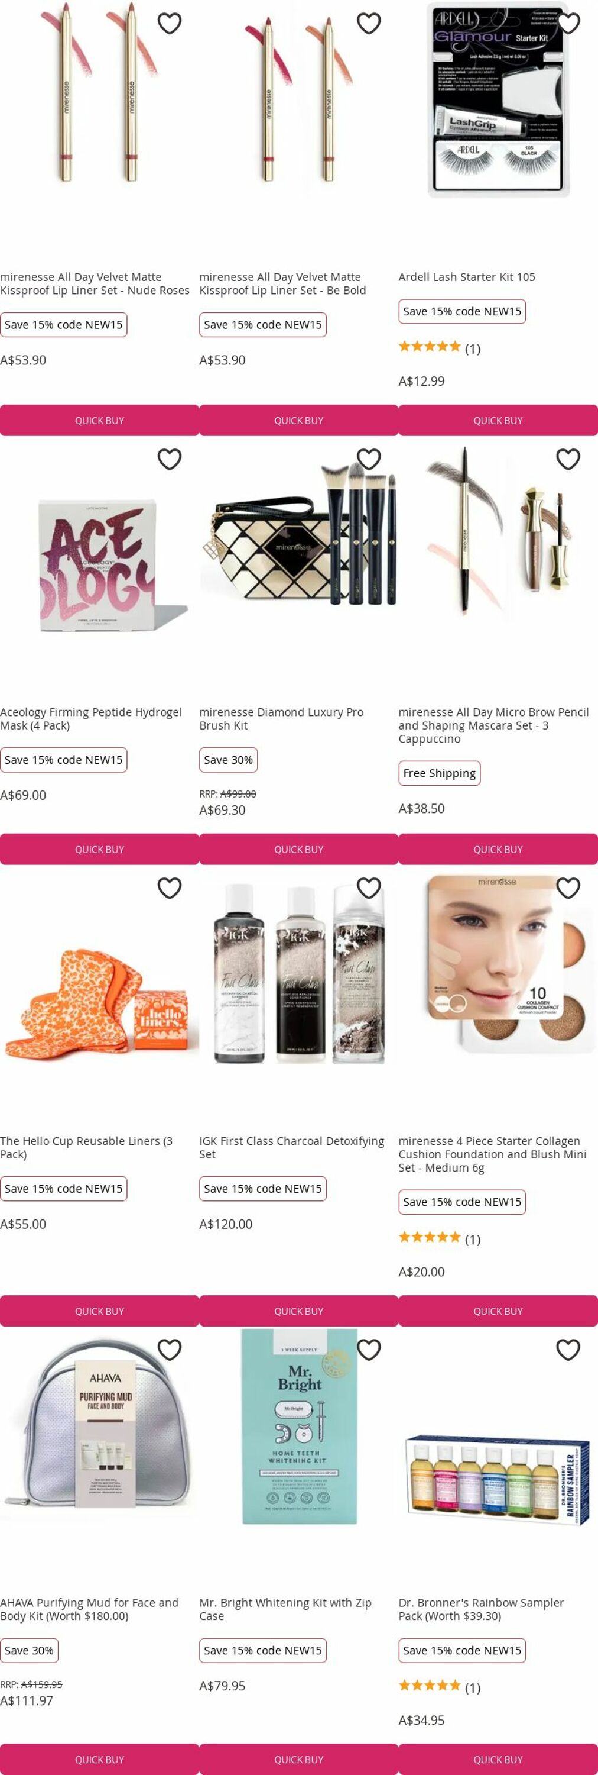Image resolution: width=598 pixels, height=1775 pixels.
Task: Save Diamond Luxury Pro Brush Kit heart
Action: (369, 459)
